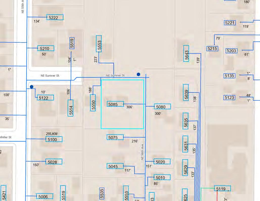The height and width of the screenshot is (201, 260).
Task: Select the address label 5122
Action: pos(45,98)
